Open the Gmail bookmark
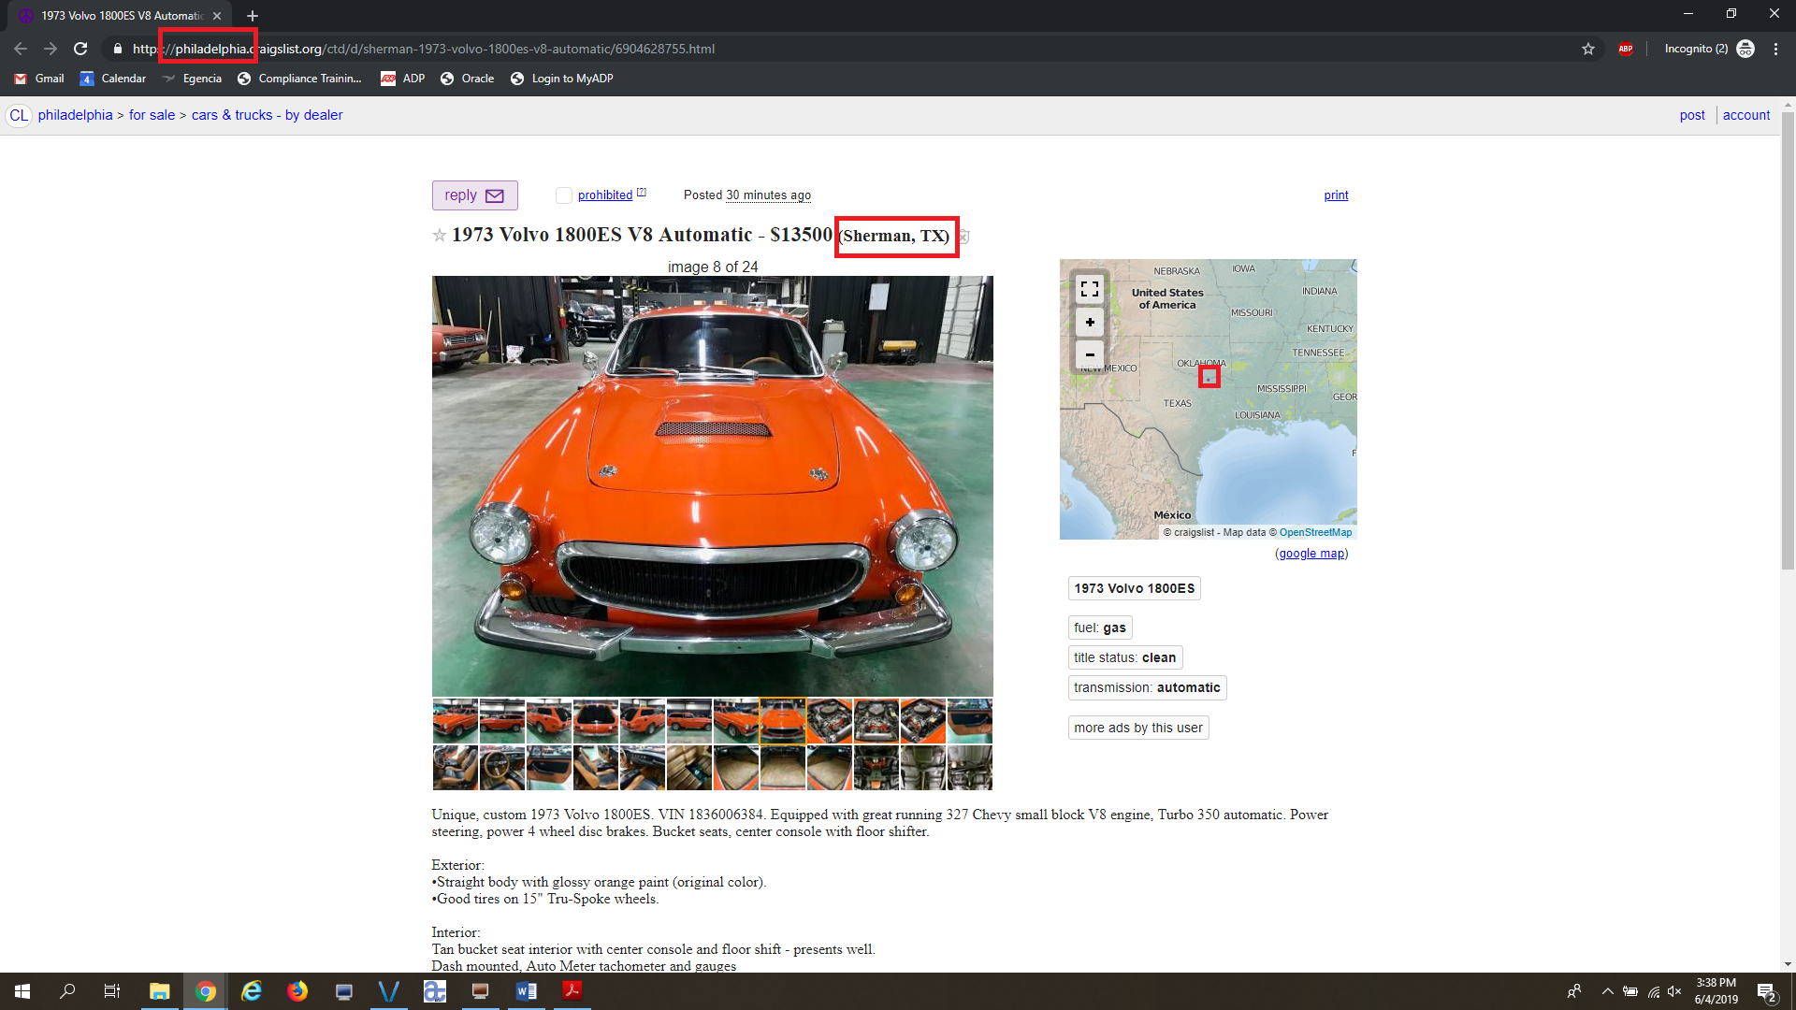 pos(39,79)
